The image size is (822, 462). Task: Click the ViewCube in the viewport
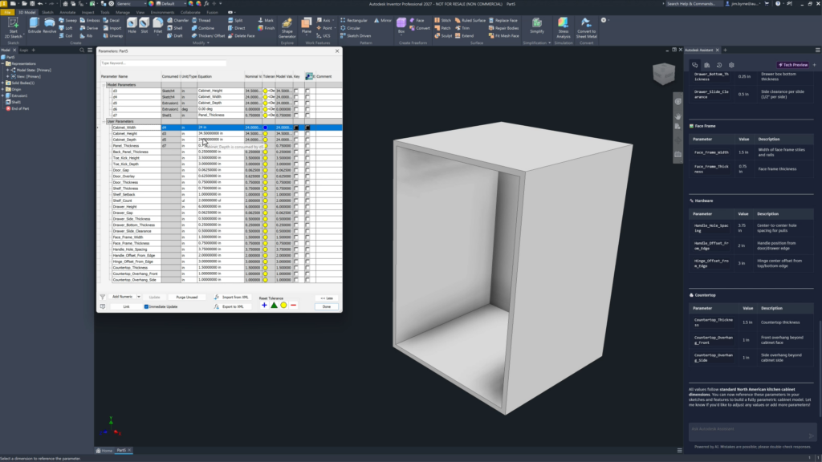click(x=664, y=74)
